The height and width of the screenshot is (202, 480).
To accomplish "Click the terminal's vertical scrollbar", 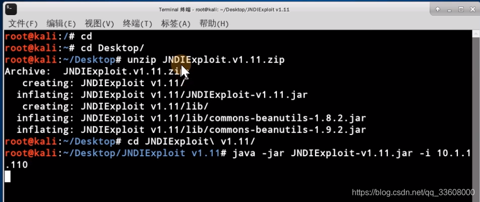I will tap(475, 116).
